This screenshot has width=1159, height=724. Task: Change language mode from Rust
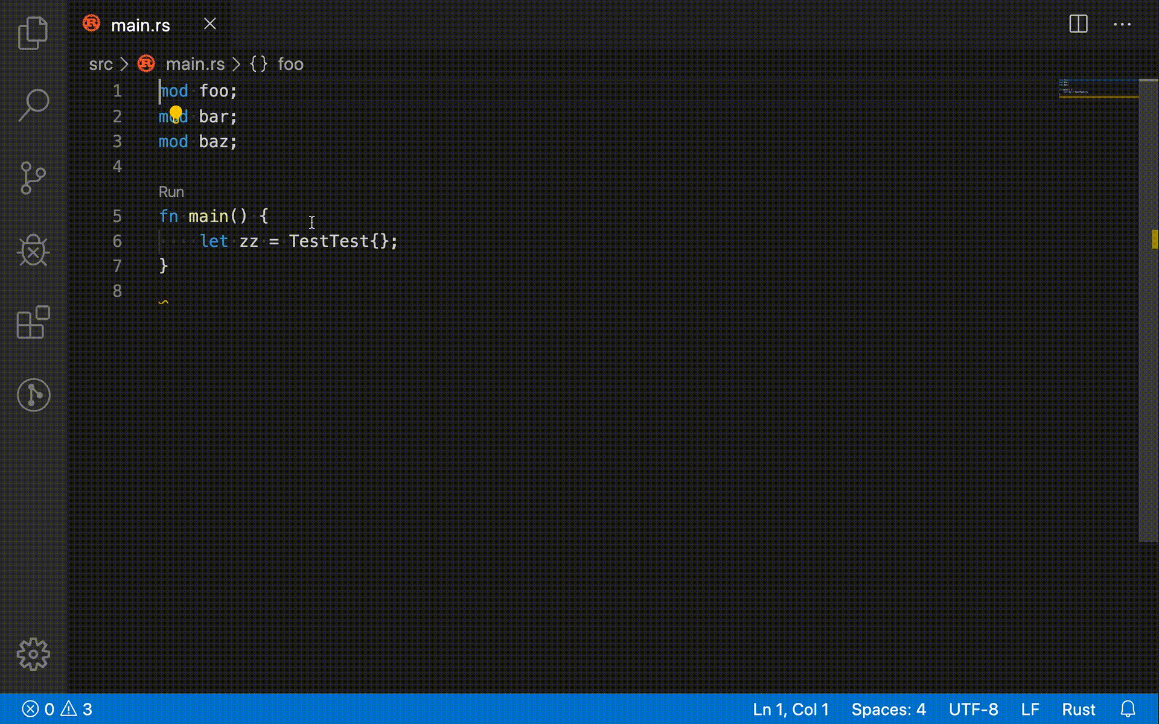(x=1078, y=709)
